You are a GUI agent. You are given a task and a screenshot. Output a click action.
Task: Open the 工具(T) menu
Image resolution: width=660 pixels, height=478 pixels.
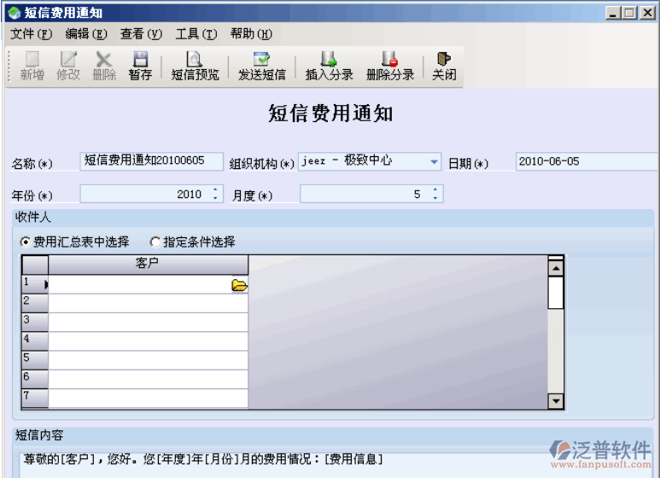coord(196,33)
